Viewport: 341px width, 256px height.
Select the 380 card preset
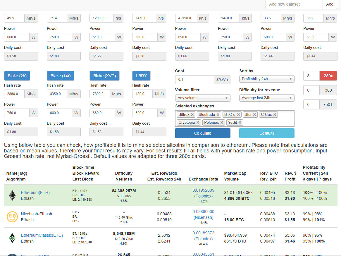[328, 90]
